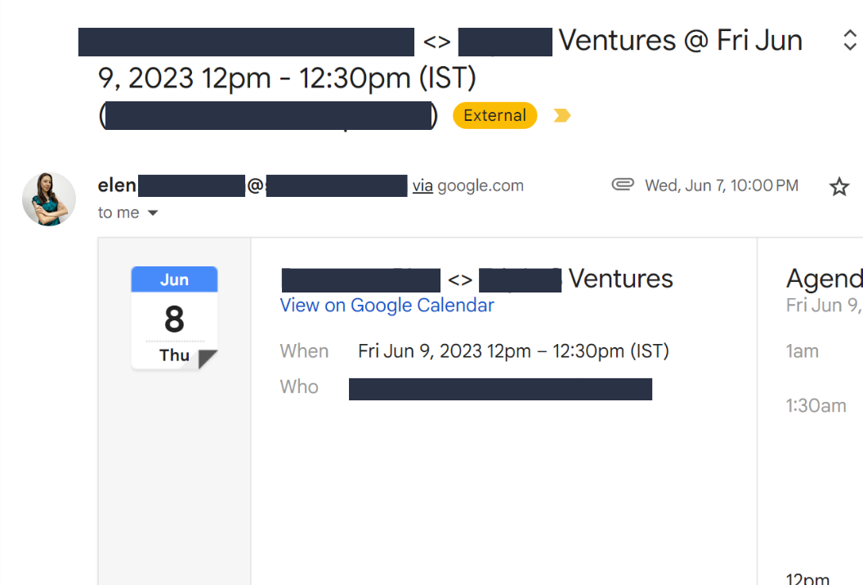Viewport: 863px width, 585px height.
Task: Click the Agenda heading in side panel
Action: (x=823, y=279)
